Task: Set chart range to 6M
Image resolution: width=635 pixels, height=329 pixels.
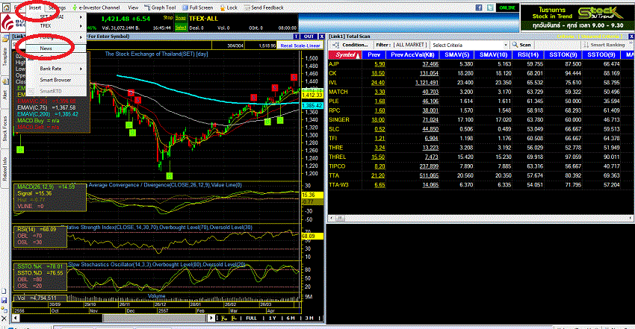Action: [x=291, y=318]
